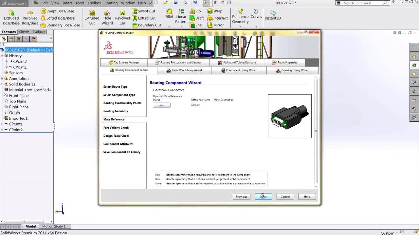Activate the Shell tool
This screenshot has width=419, height=235.
click(x=196, y=25)
